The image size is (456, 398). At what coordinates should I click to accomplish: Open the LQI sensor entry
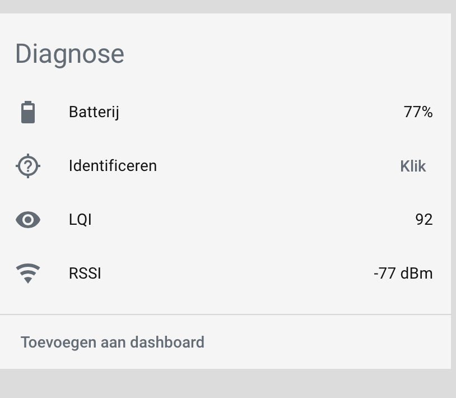[224, 220]
